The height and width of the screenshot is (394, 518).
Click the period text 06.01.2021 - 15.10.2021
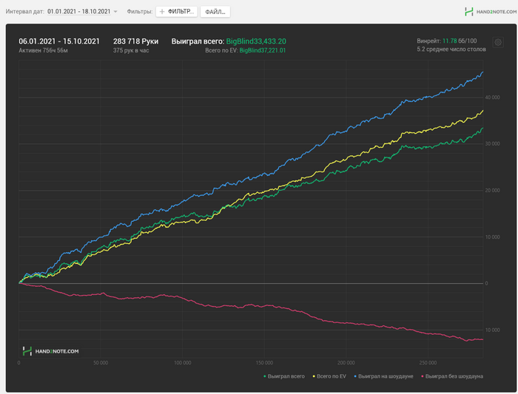[x=59, y=41]
